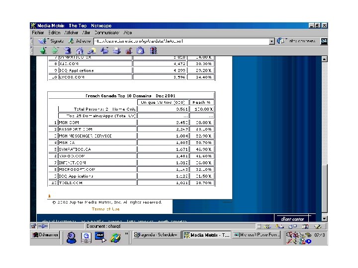Click the MSN MESSENGER SERVICE row
The width and height of the screenshot is (358, 268).
131,136
